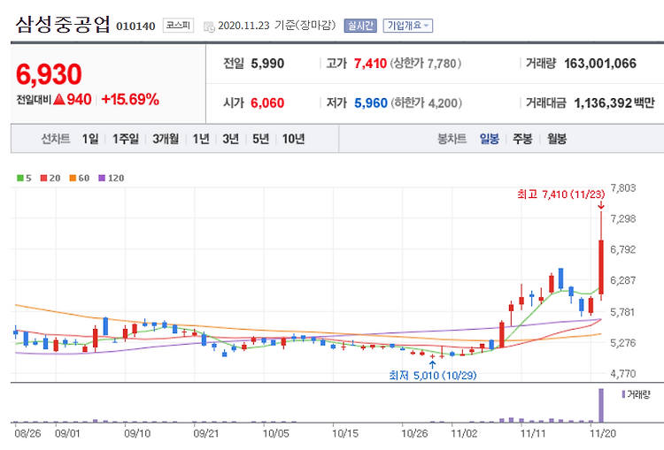
Task: Click the 7,803 price axis label
Action: tap(623, 187)
